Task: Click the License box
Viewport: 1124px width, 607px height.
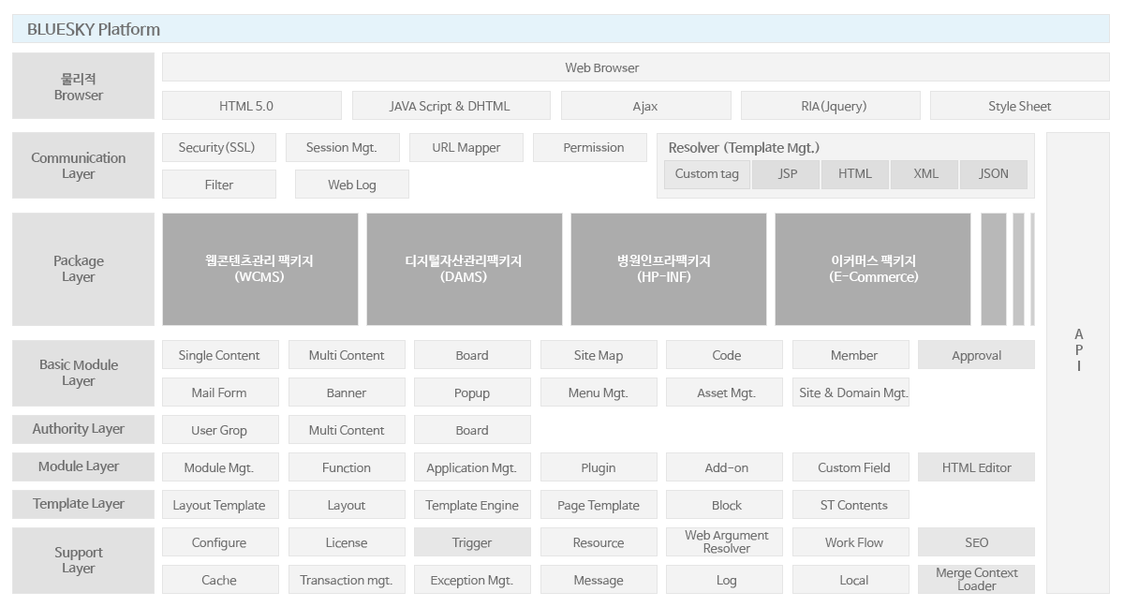Action: [347, 542]
